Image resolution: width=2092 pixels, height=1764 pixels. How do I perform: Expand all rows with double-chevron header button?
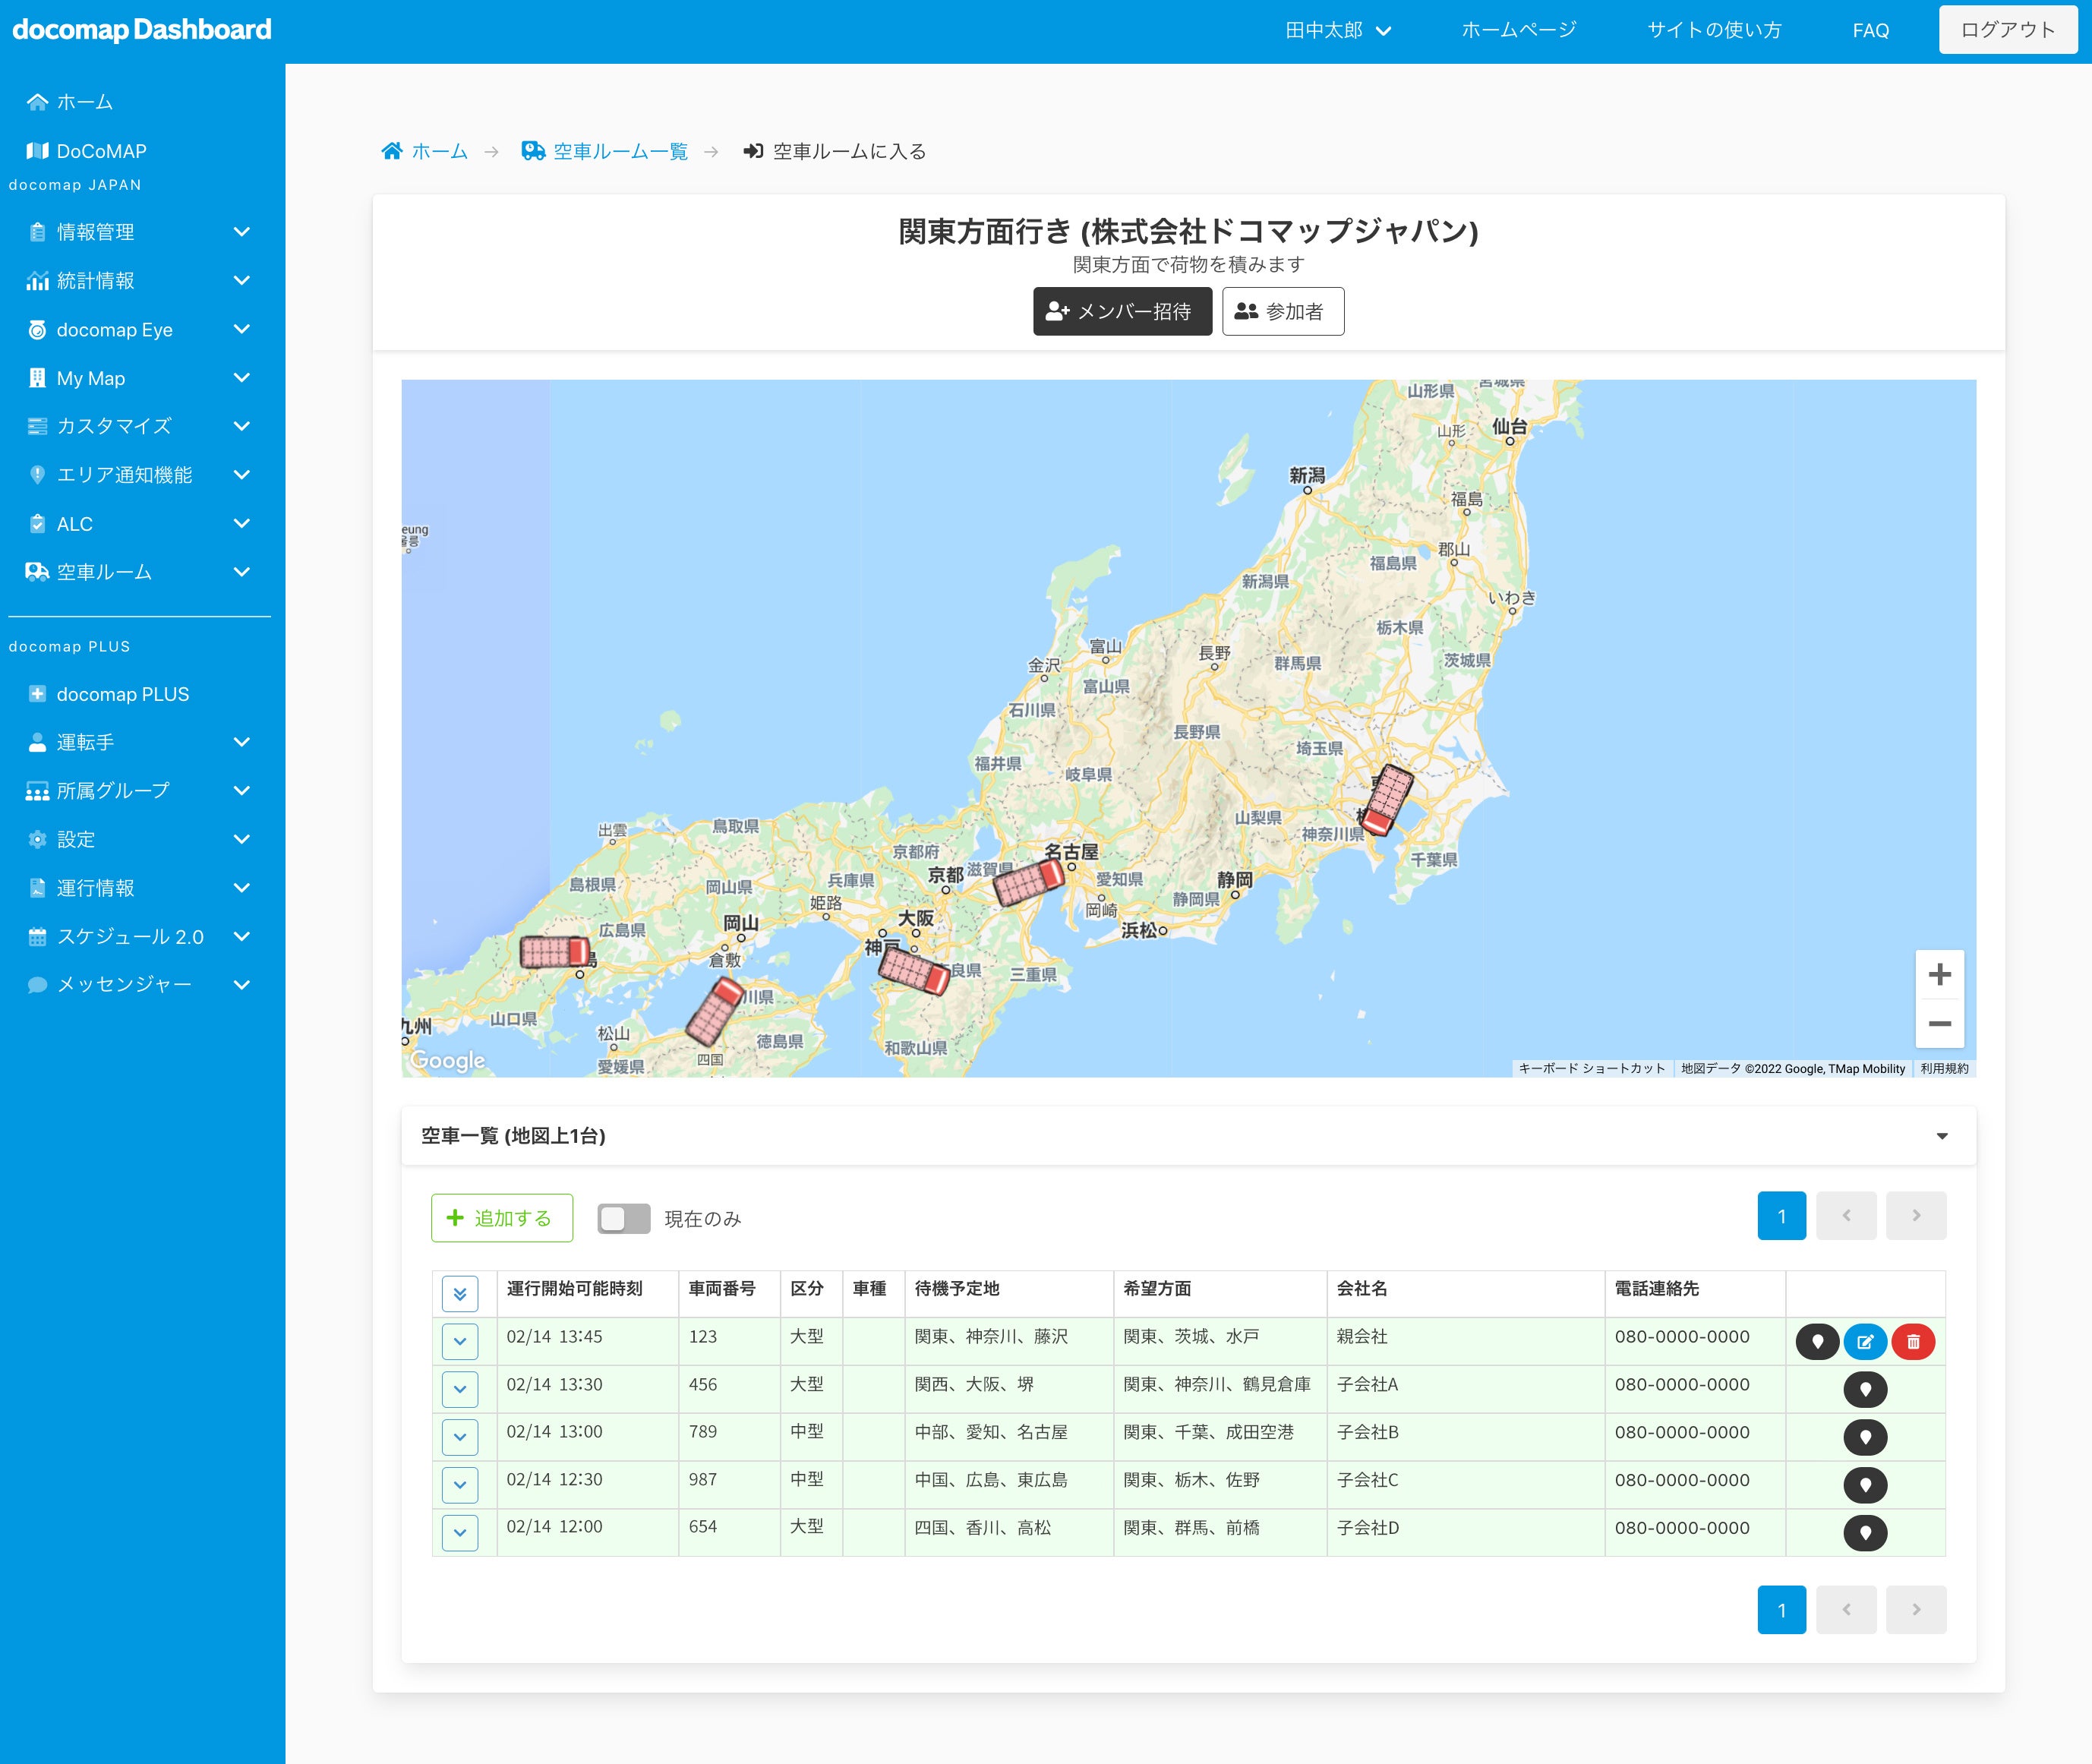tap(460, 1293)
